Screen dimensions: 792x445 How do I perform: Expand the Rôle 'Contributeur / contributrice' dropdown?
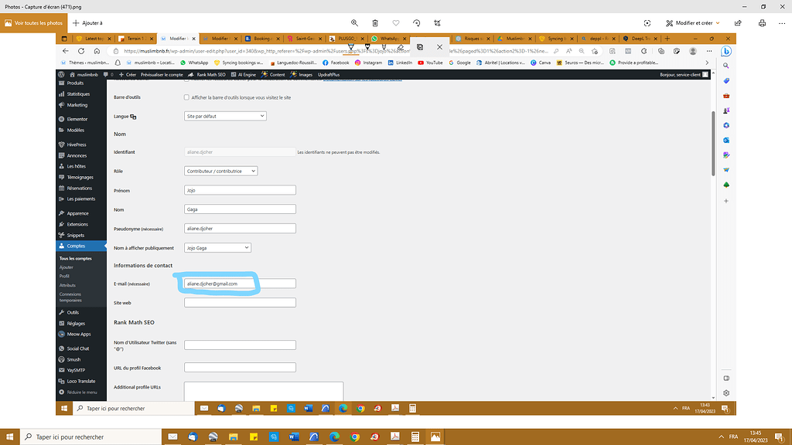tap(221, 171)
